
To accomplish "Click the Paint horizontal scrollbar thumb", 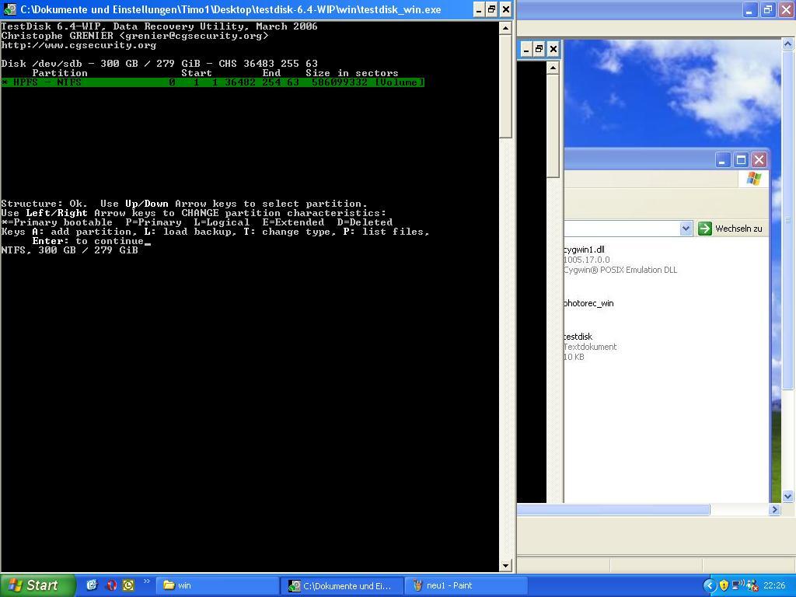I will point(613,509).
